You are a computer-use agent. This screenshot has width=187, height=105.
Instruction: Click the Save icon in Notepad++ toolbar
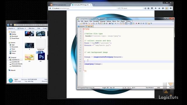84,24
